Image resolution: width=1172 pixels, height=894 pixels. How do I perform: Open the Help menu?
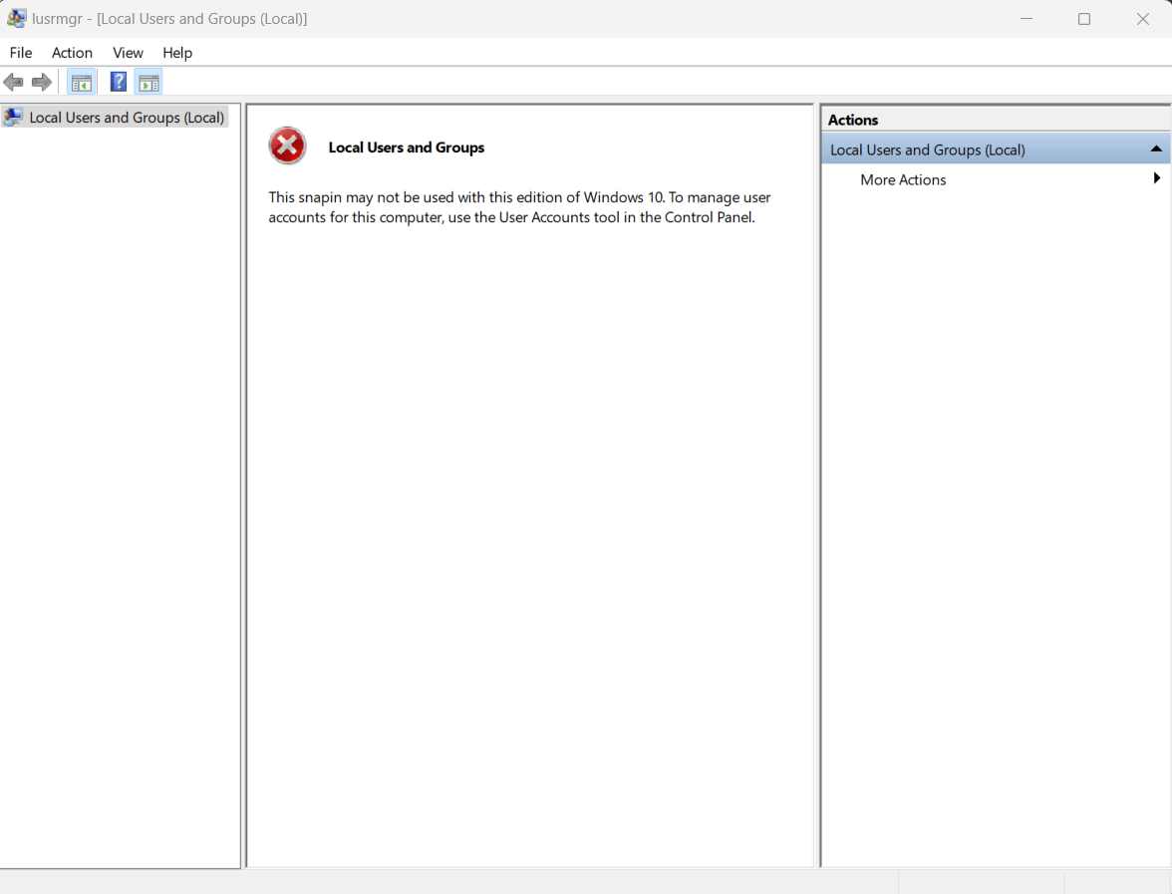(x=177, y=52)
